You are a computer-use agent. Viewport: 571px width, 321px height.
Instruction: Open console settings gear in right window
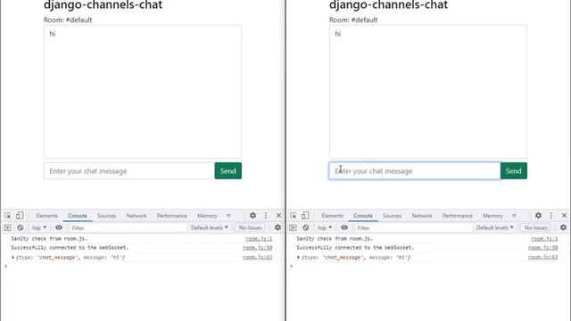click(563, 227)
